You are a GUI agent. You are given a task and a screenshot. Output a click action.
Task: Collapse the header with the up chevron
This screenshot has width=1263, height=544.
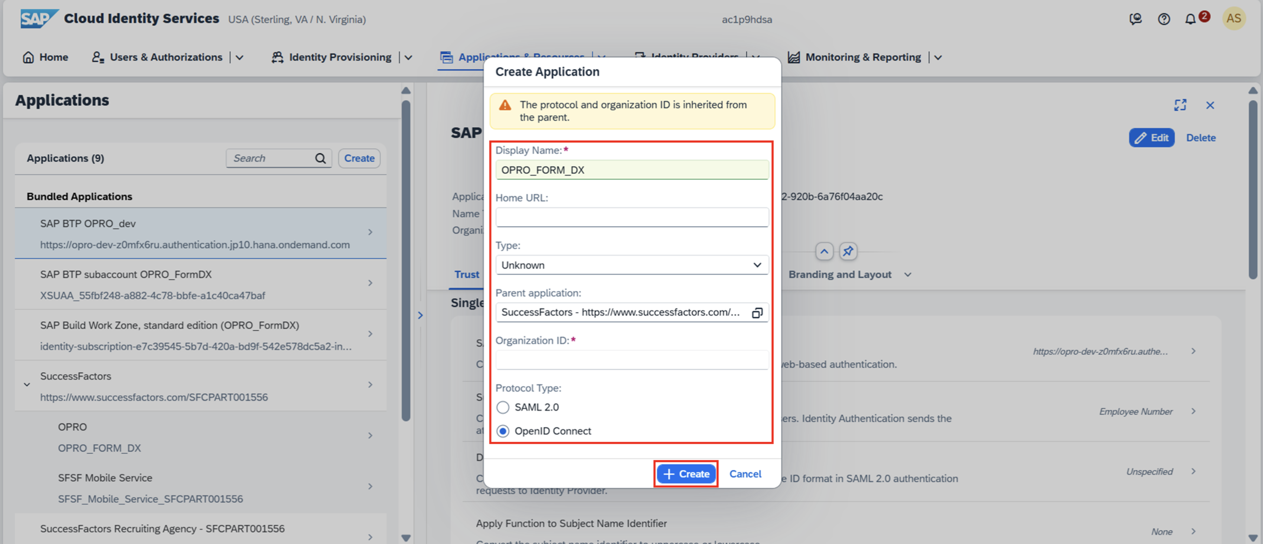824,252
